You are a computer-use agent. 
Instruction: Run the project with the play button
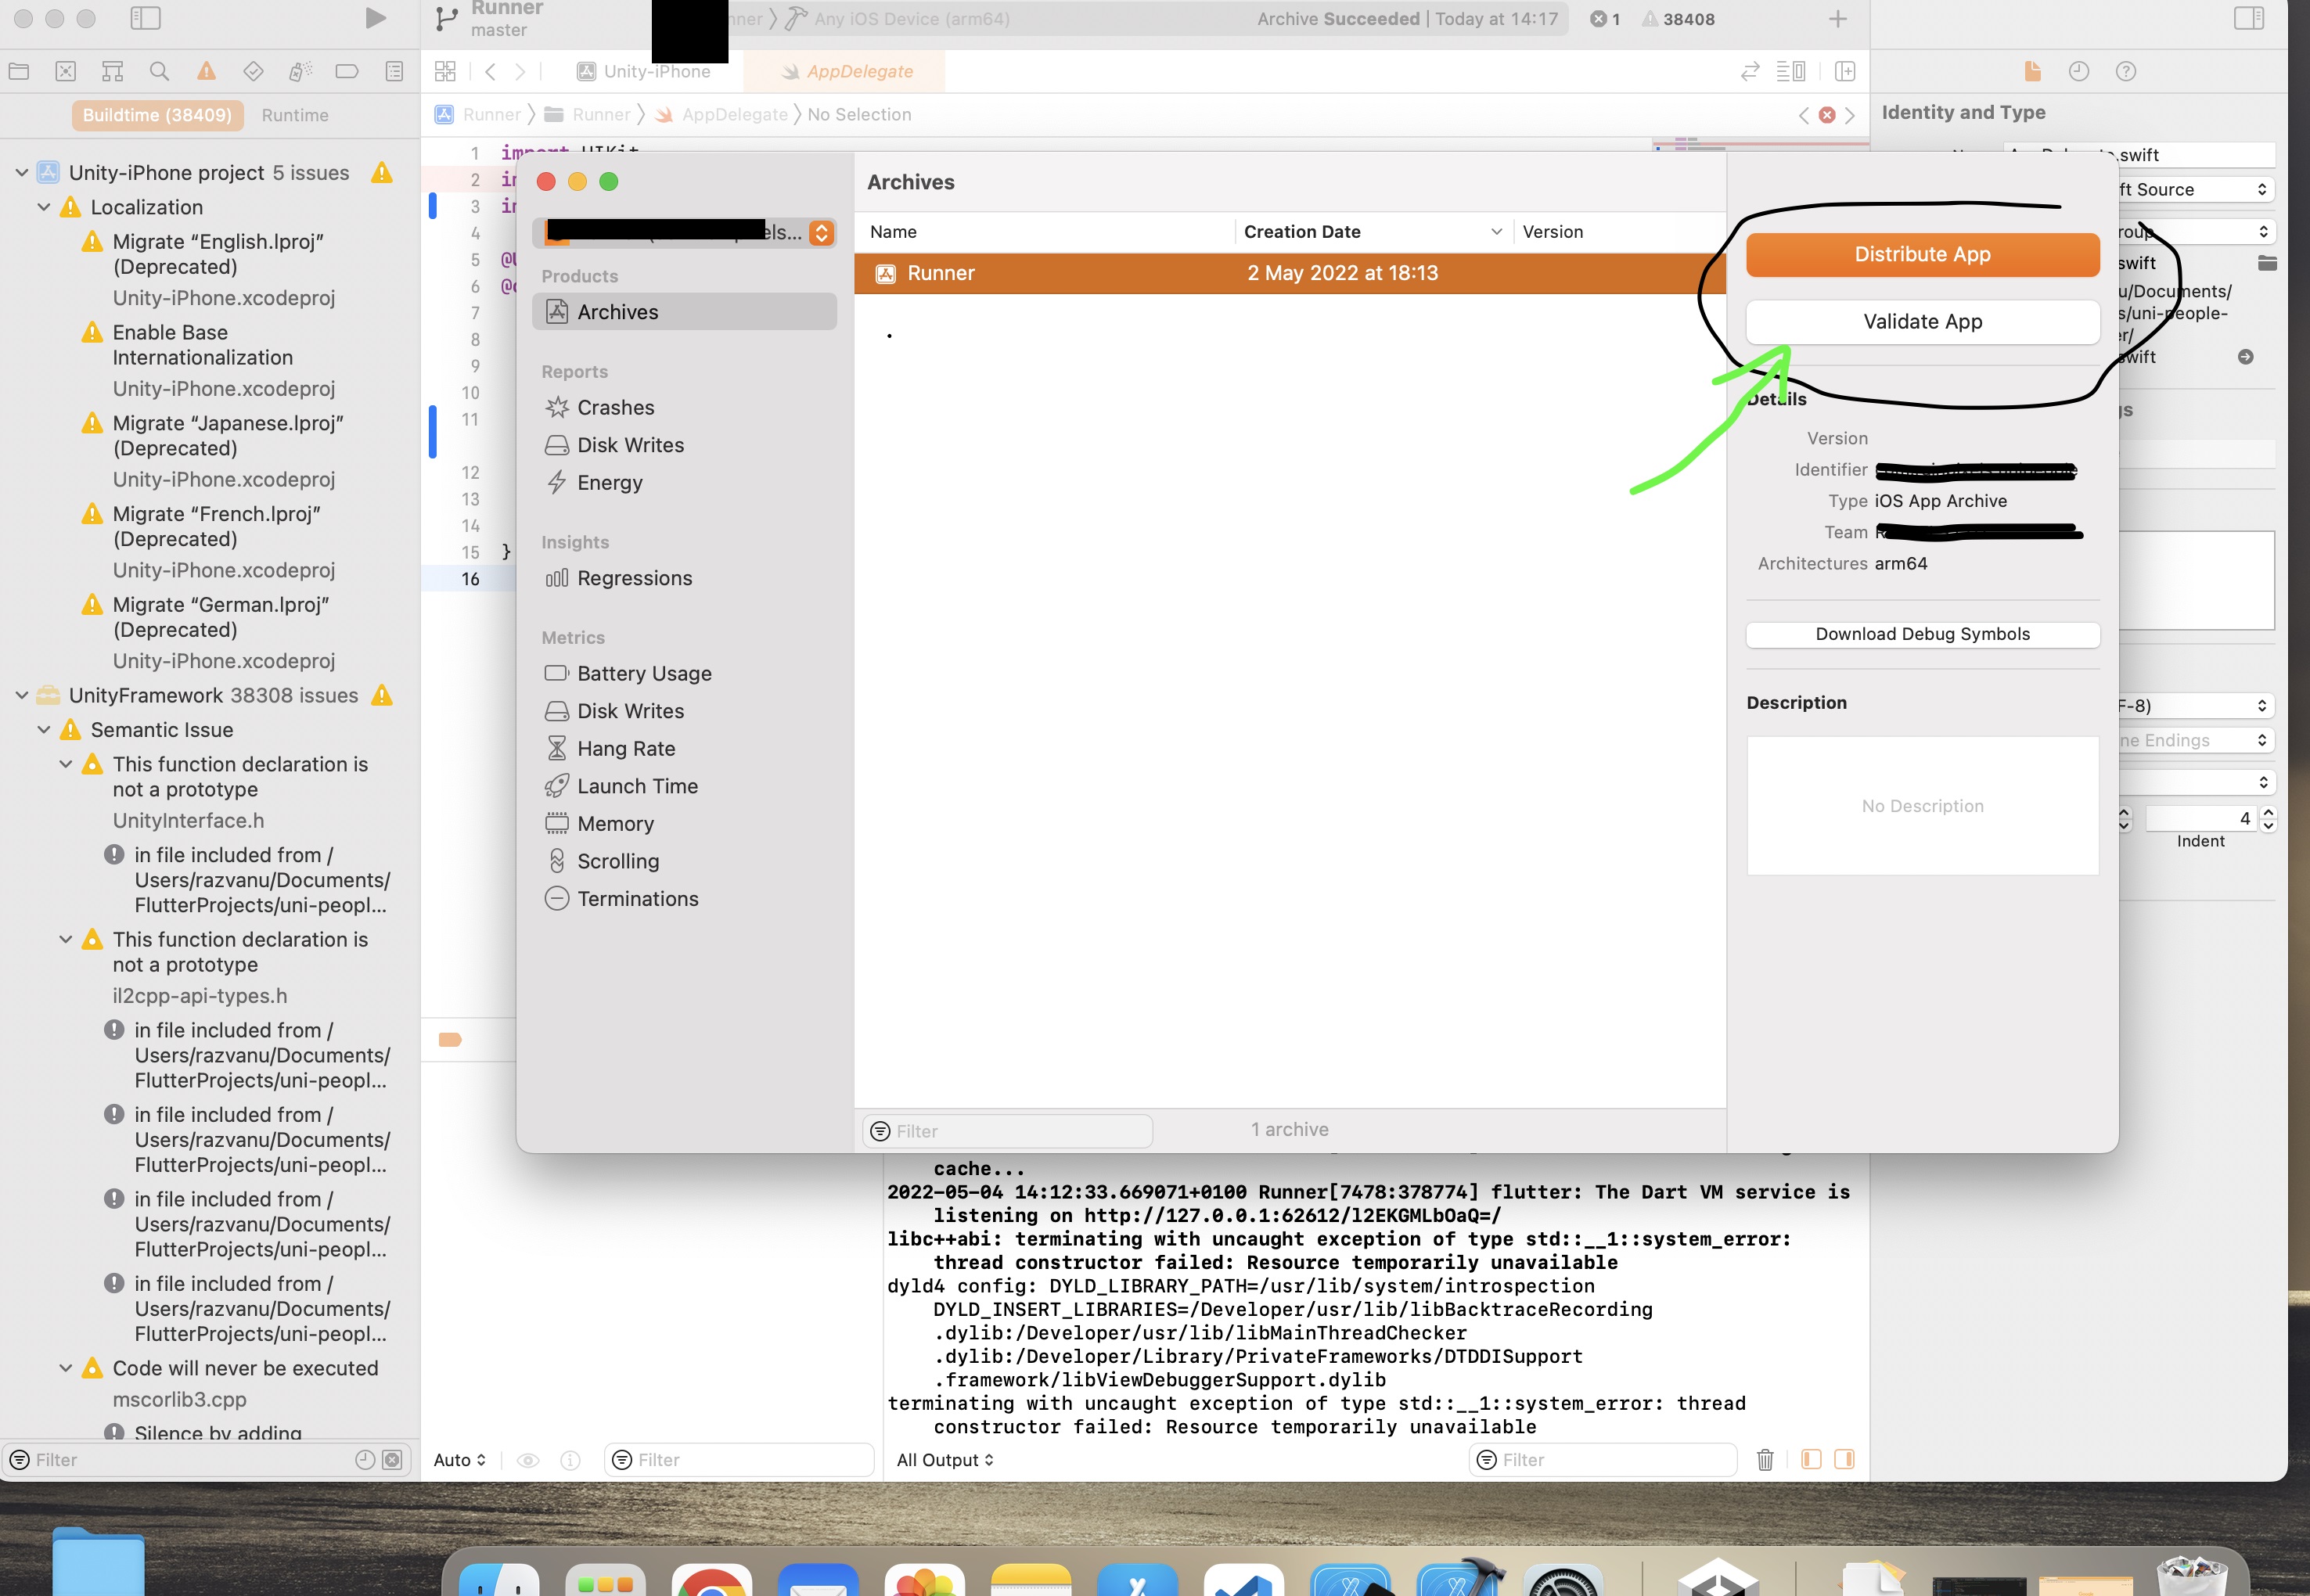coord(375,18)
